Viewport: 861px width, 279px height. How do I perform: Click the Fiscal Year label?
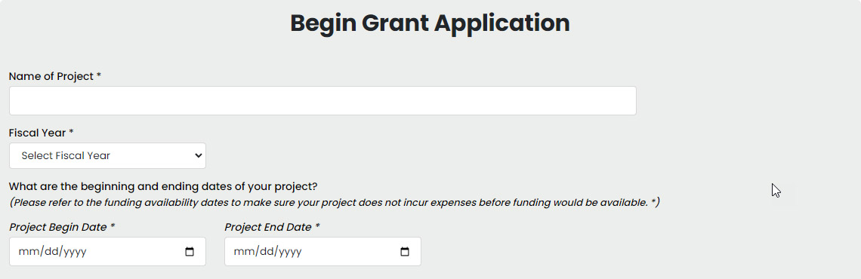tap(42, 133)
